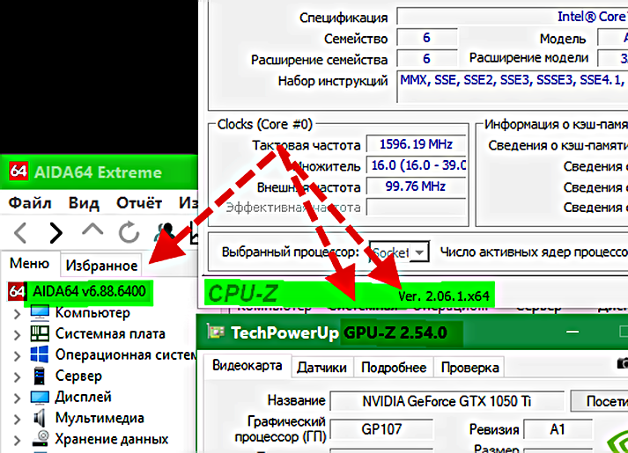Click the AIDA64 refresh icon
The height and width of the screenshot is (453, 628).
tap(129, 232)
